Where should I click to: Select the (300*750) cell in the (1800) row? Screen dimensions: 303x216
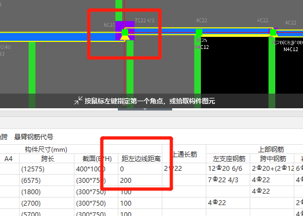point(96,192)
